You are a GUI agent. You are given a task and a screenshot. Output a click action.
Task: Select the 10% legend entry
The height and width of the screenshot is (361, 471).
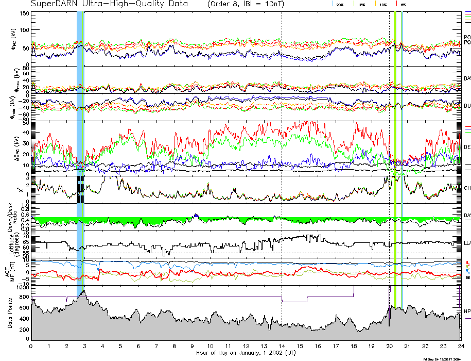coord(383,4)
